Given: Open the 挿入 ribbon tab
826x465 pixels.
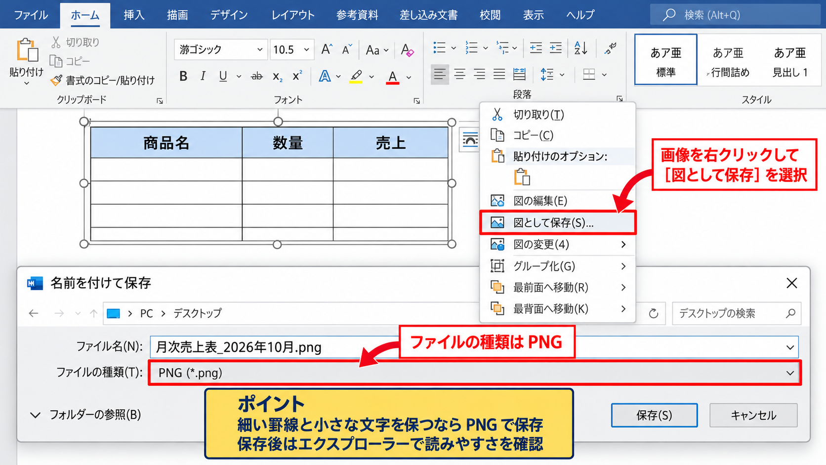Looking at the screenshot, I should coord(134,15).
